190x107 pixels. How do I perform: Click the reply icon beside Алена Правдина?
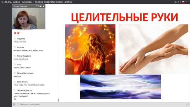coord(15,56)
